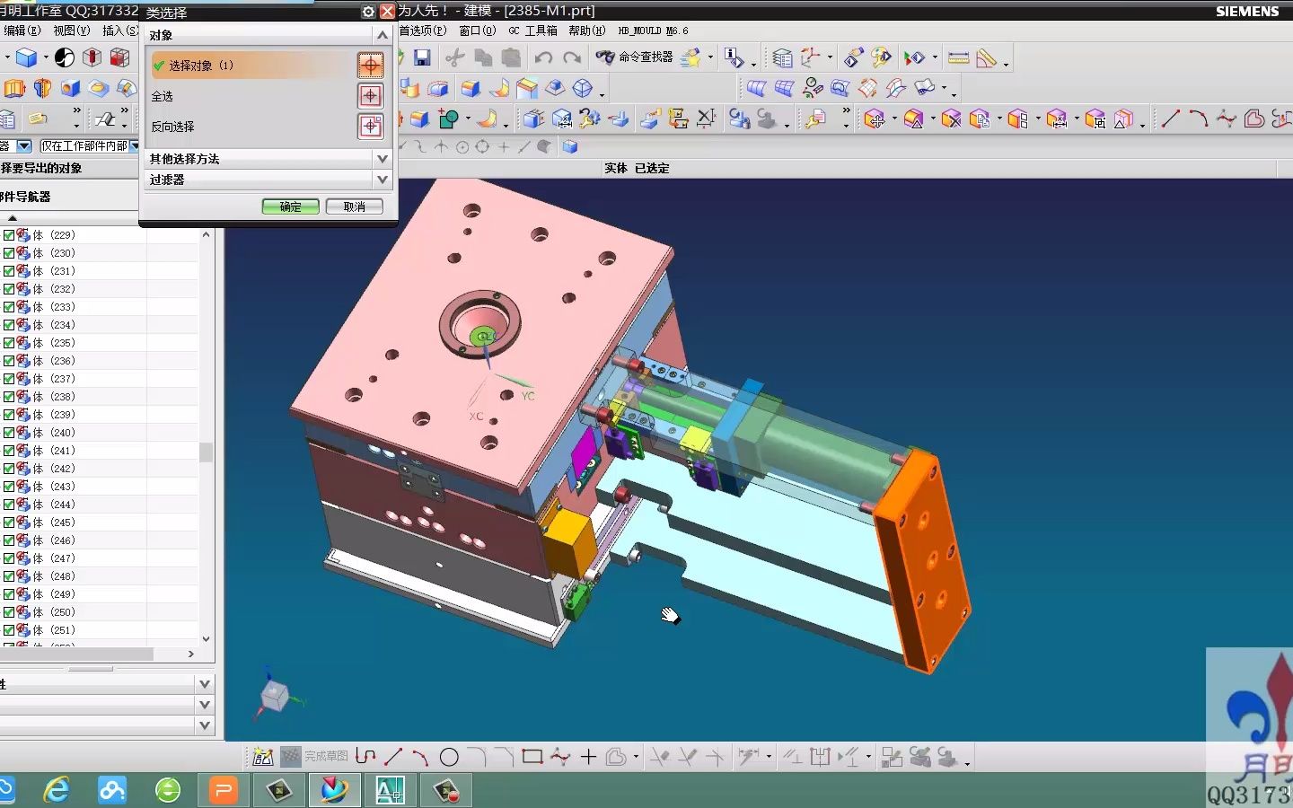Viewport: 1293px width, 808px height.
Task: Select the line tool in the top-right toolbar
Action: pyautogui.click(x=1170, y=119)
